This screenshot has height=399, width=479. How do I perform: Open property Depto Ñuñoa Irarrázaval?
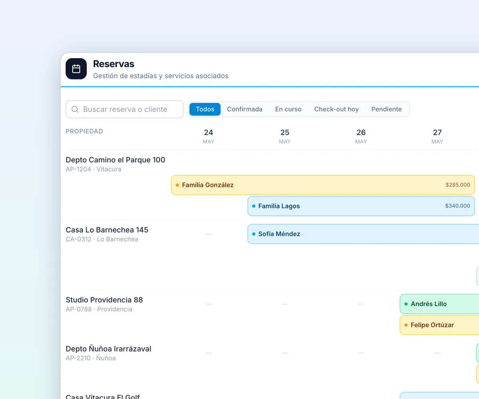109,349
